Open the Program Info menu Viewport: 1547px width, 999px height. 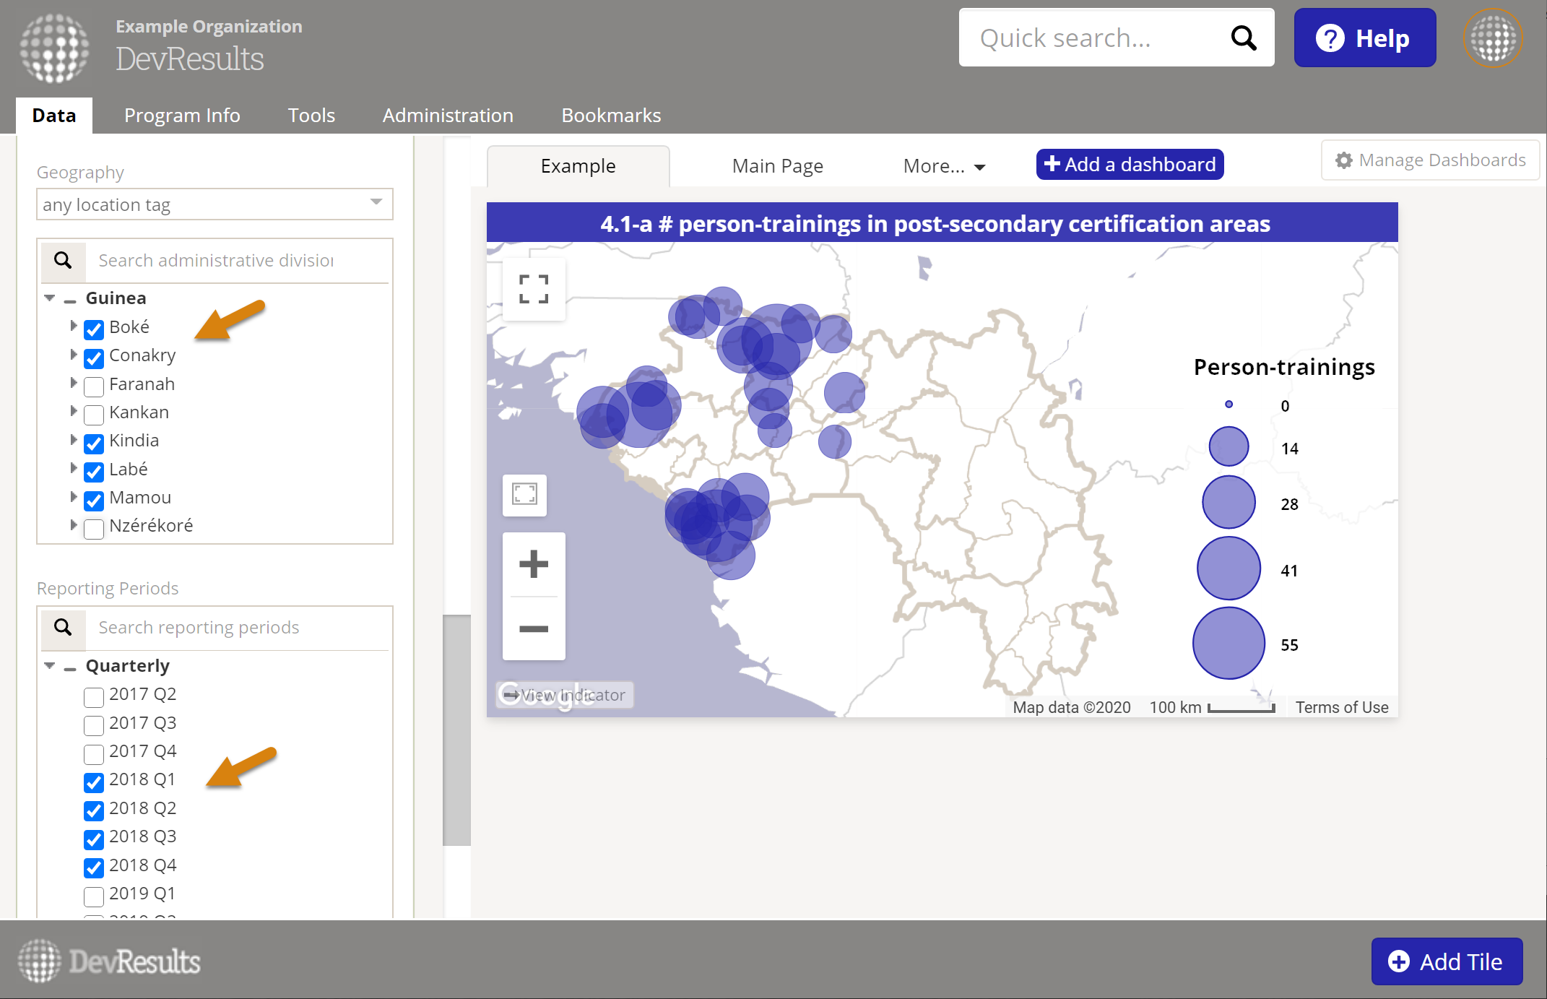click(182, 116)
